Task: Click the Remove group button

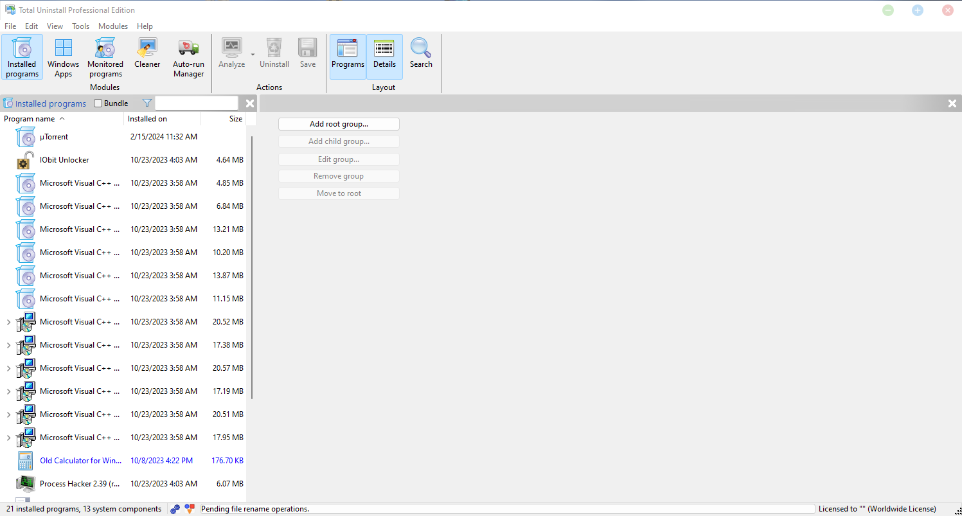Action: 339,176
